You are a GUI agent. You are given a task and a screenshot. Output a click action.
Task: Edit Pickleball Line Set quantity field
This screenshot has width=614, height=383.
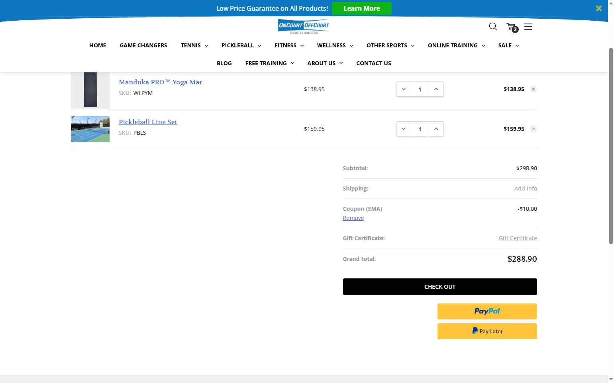click(x=420, y=129)
